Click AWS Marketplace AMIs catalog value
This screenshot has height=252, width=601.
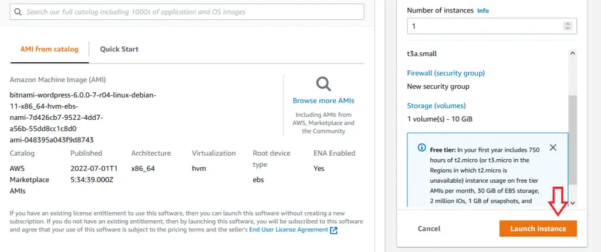pyautogui.click(x=29, y=180)
